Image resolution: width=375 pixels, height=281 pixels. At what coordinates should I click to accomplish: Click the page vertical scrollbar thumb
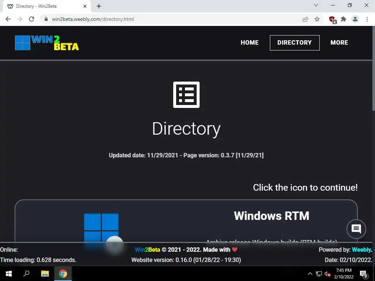(x=373, y=68)
